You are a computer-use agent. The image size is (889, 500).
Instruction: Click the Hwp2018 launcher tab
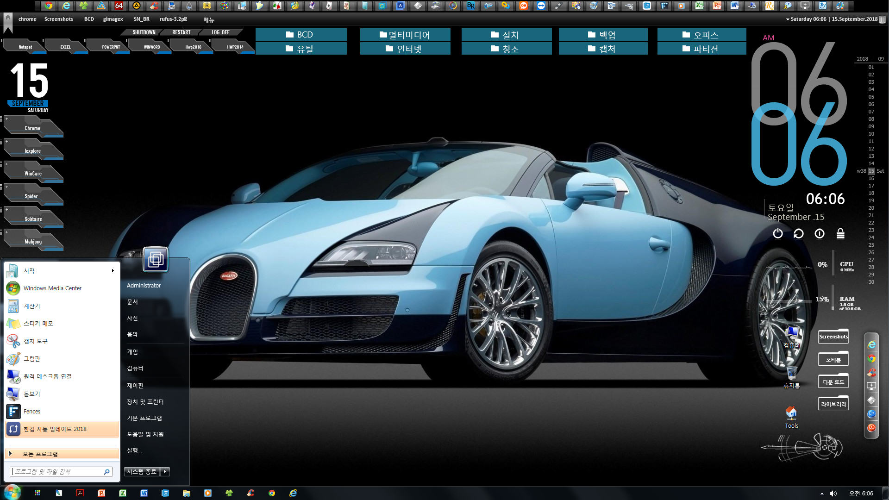193,46
